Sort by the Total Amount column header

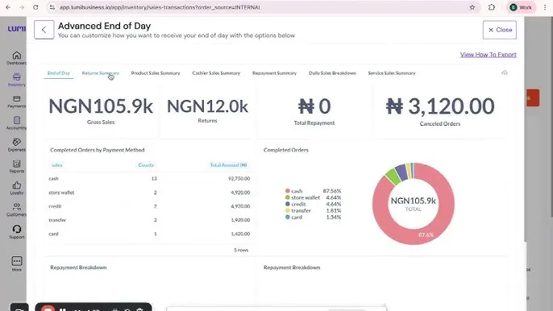pos(228,165)
